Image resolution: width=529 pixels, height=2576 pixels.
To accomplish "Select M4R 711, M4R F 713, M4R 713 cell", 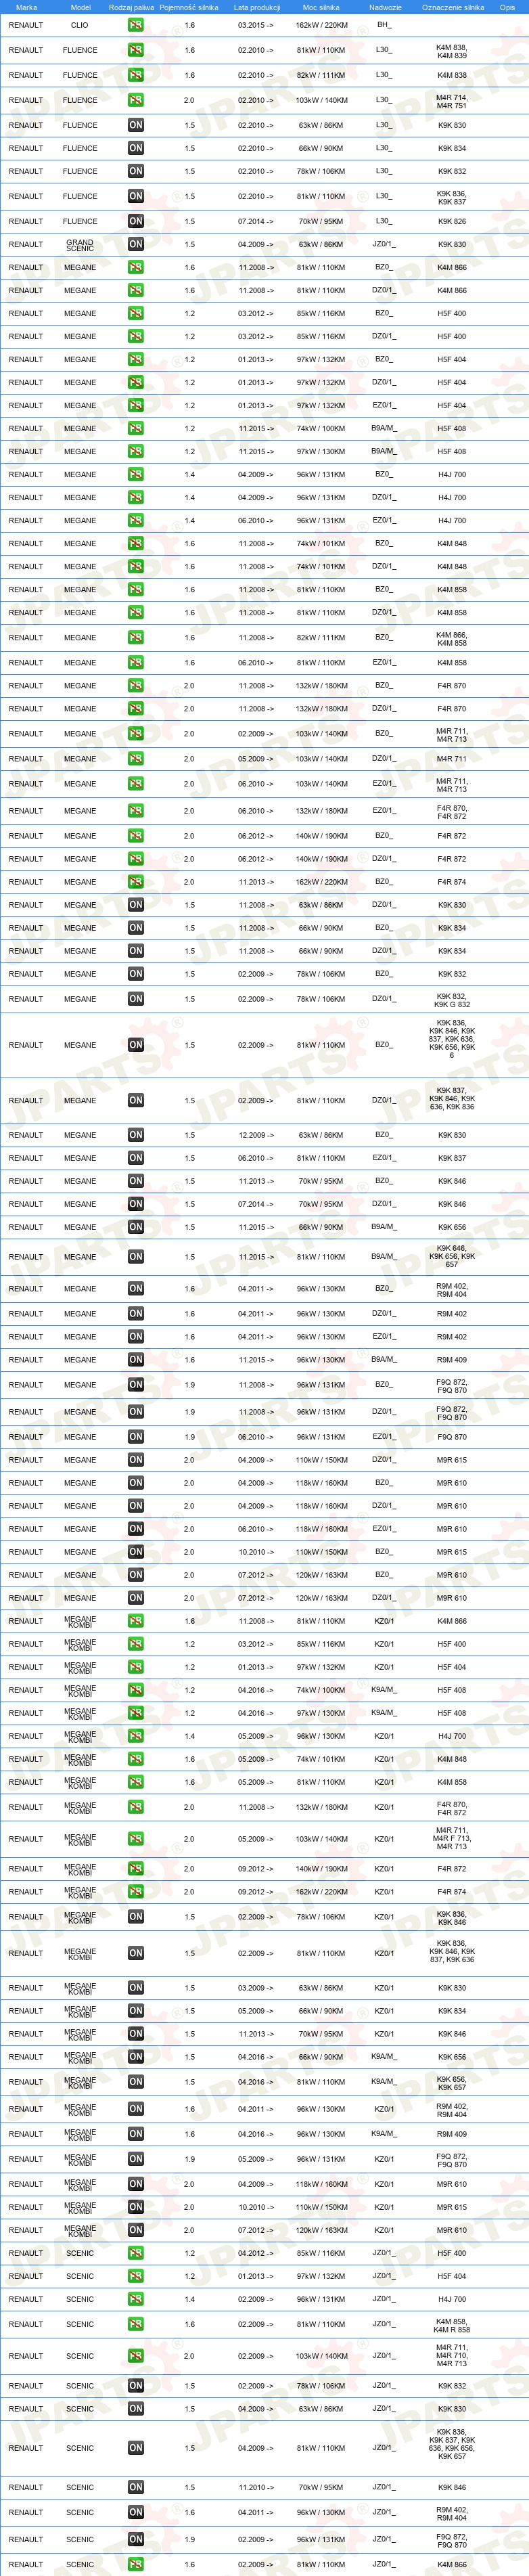I will click(x=452, y=1839).
